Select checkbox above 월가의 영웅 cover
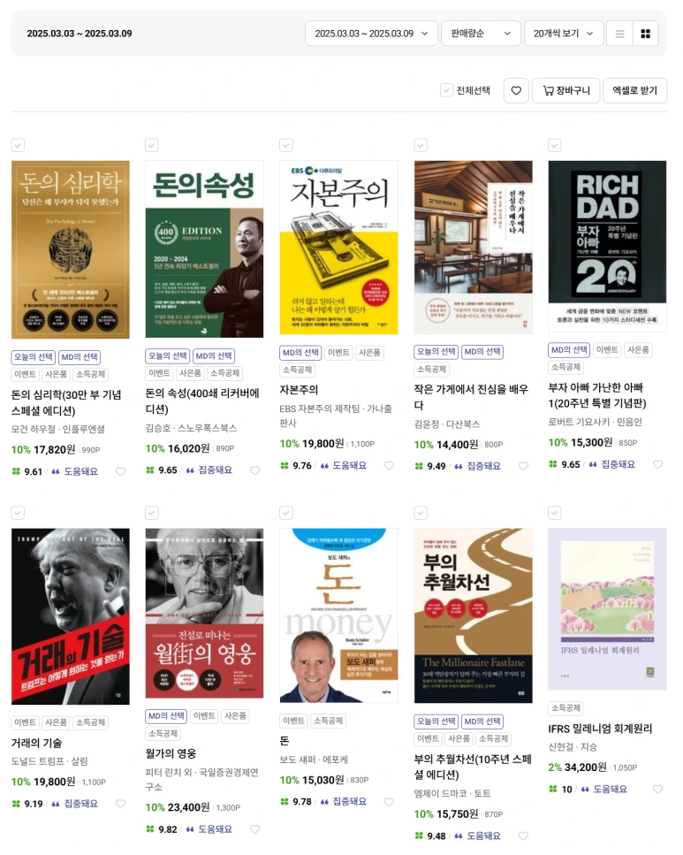The height and width of the screenshot is (855, 683). 152,513
